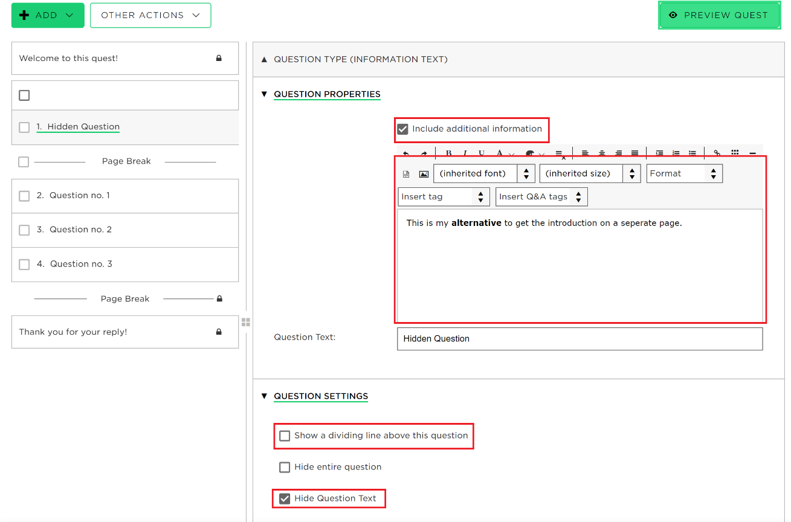Screen dimensions: 791x522
Task: Uncheck Include additional information
Action: [x=403, y=129]
